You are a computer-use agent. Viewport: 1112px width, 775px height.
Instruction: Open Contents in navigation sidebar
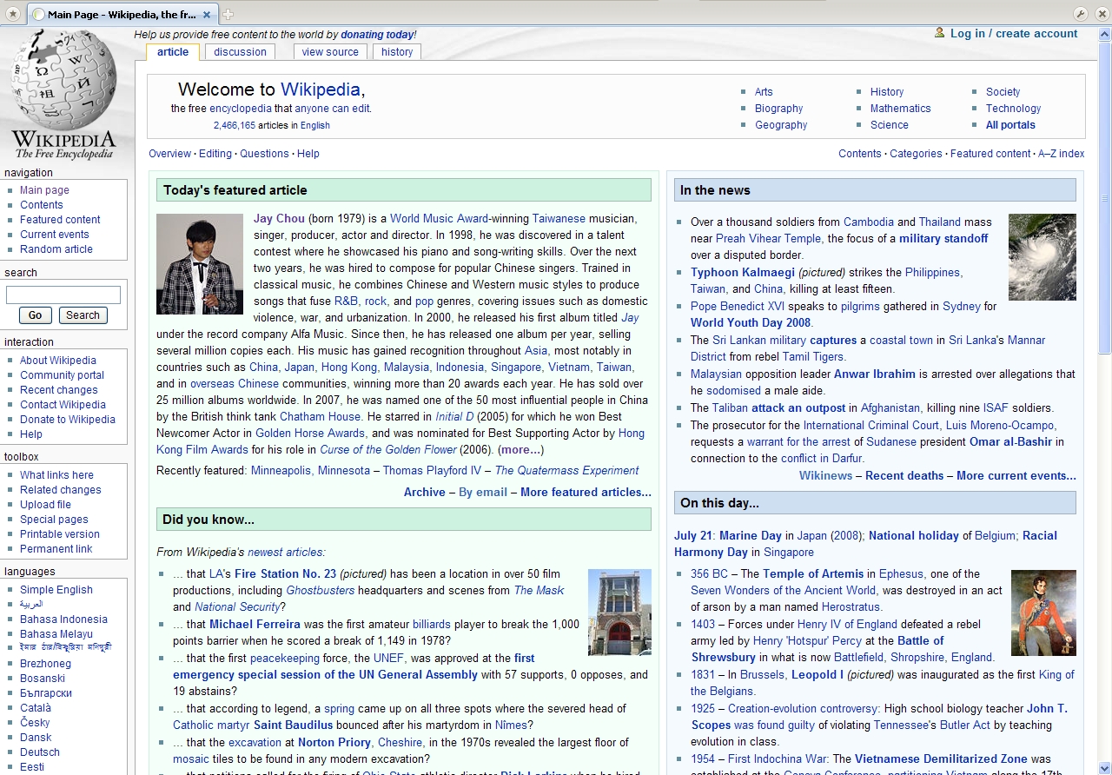click(x=42, y=205)
